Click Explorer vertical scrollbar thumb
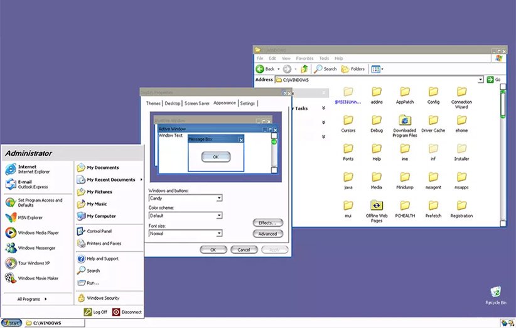 click(503, 104)
